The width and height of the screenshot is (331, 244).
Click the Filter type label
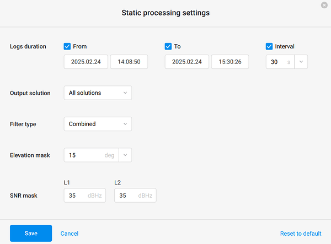(23, 124)
